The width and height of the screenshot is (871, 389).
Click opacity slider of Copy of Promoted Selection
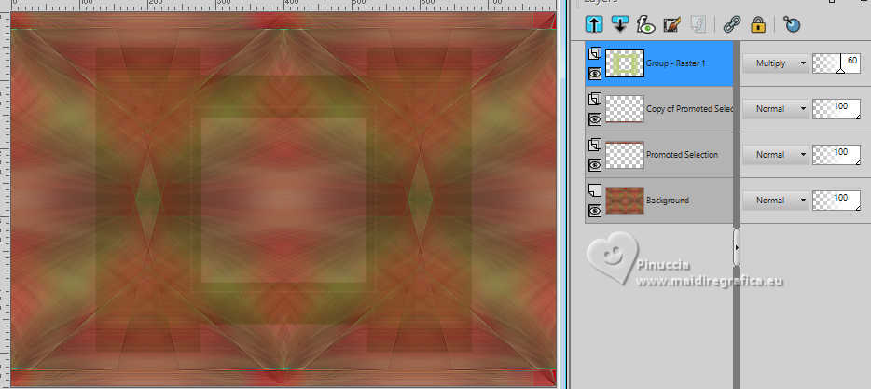[836, 109]
